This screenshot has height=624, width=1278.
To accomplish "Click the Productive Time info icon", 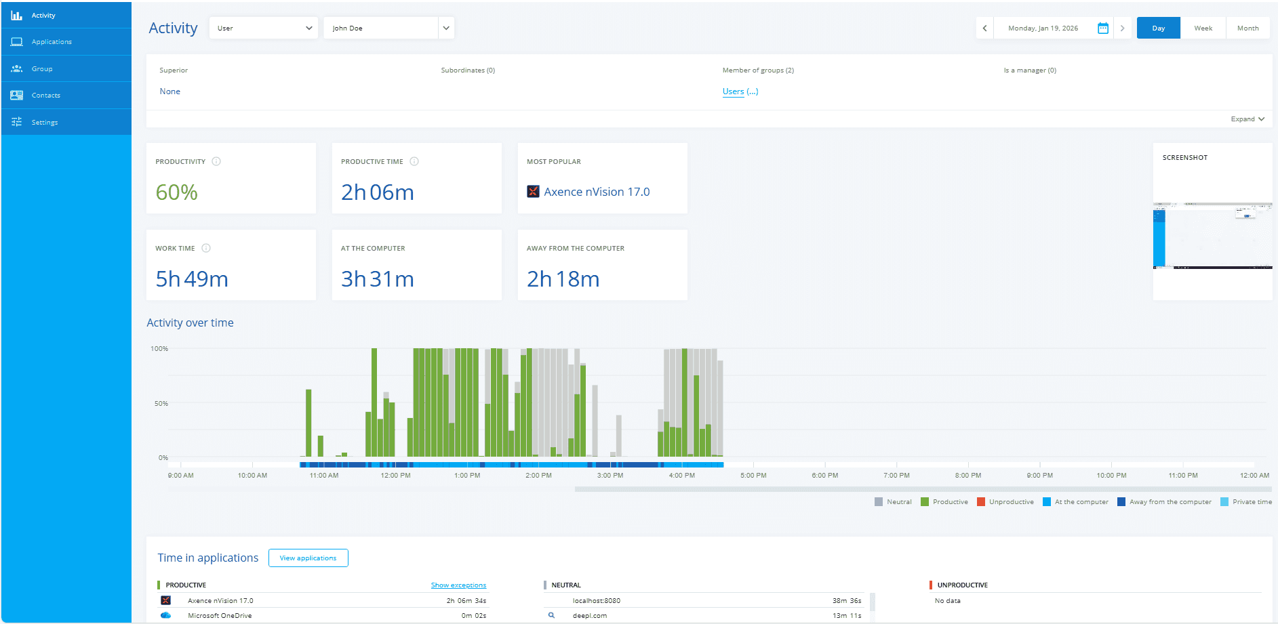I will (414, 161).
